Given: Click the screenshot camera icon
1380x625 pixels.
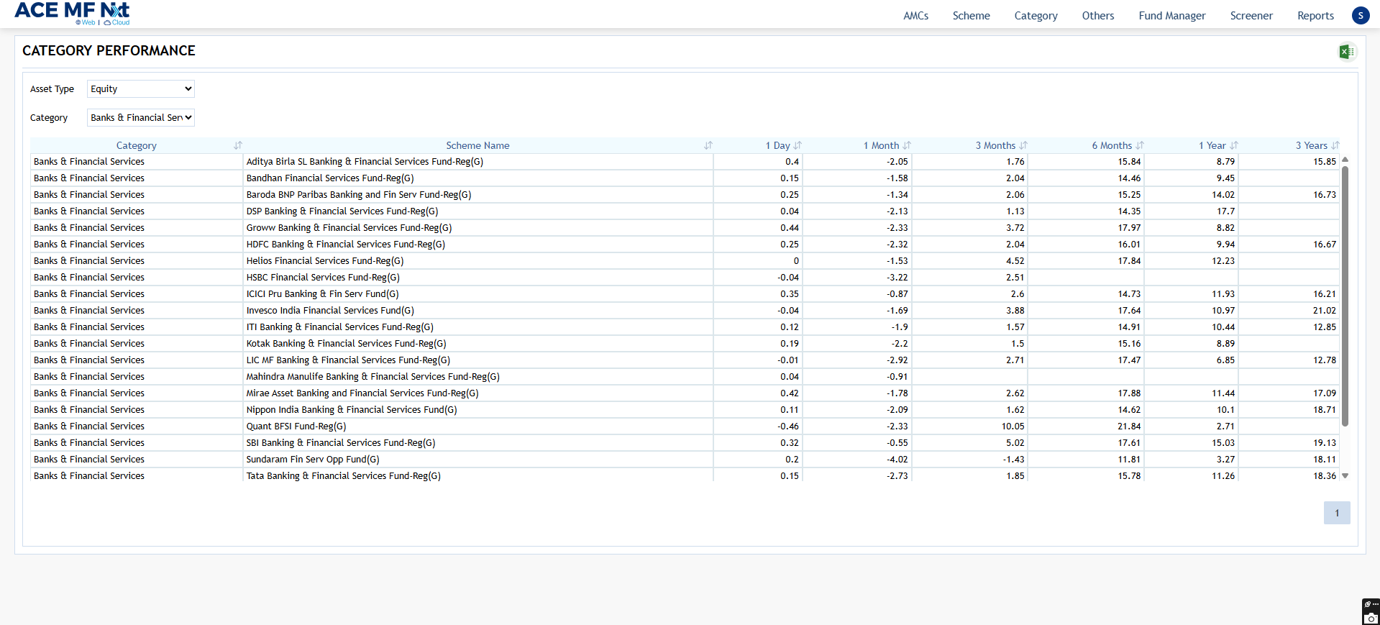Looking at the screenshot, I should click(x=1371, y=618).
